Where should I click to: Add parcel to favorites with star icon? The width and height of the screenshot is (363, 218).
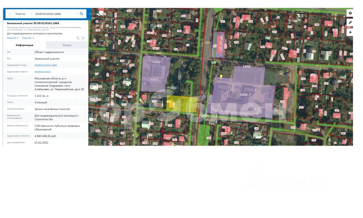point(83,38)
